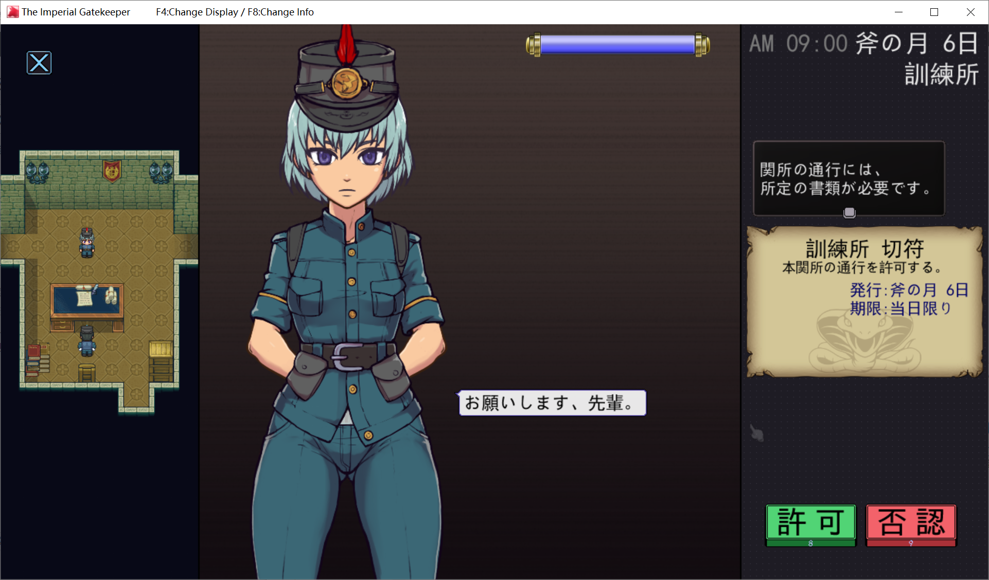Maximize the game window

(x=934, y=12)
